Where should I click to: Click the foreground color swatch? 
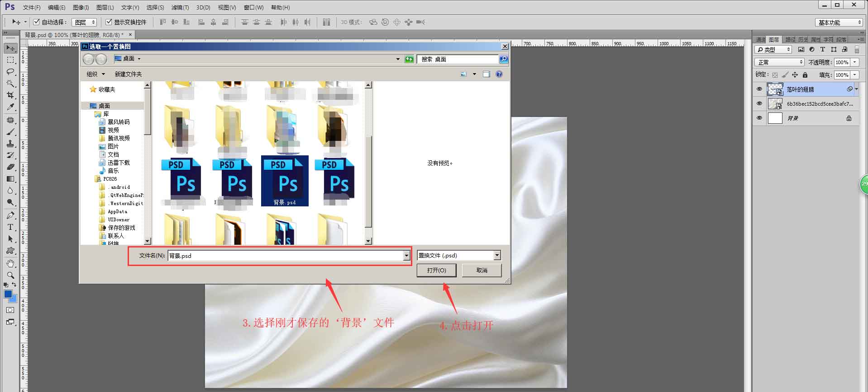click(8, 294)
